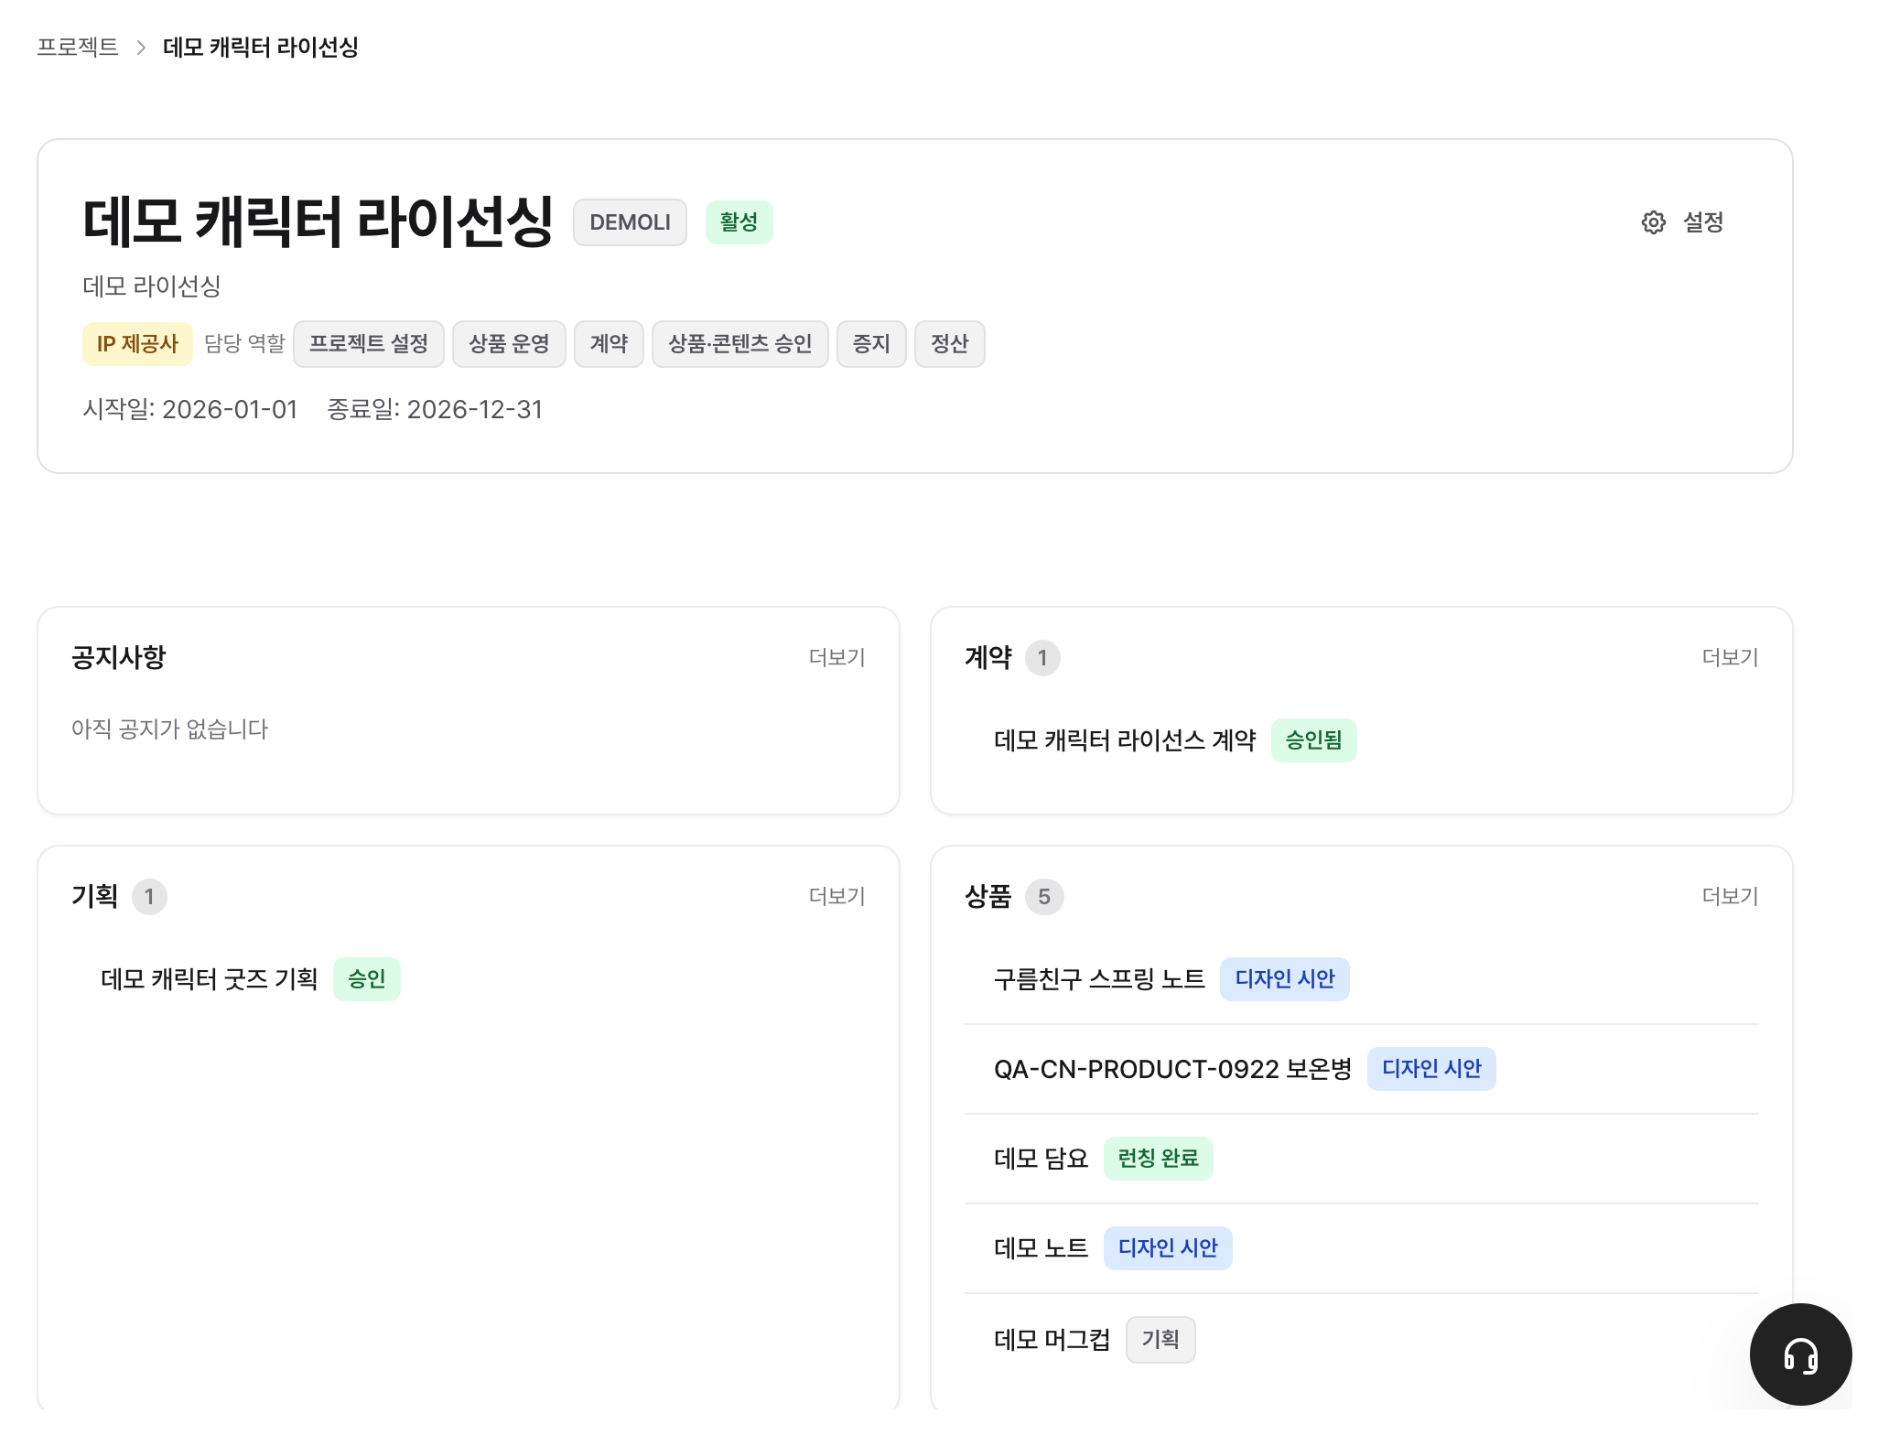This screenshot has width=1889, height=1446.
Task: Click the 상품 count badge 5
Action: click(1044, 897)
